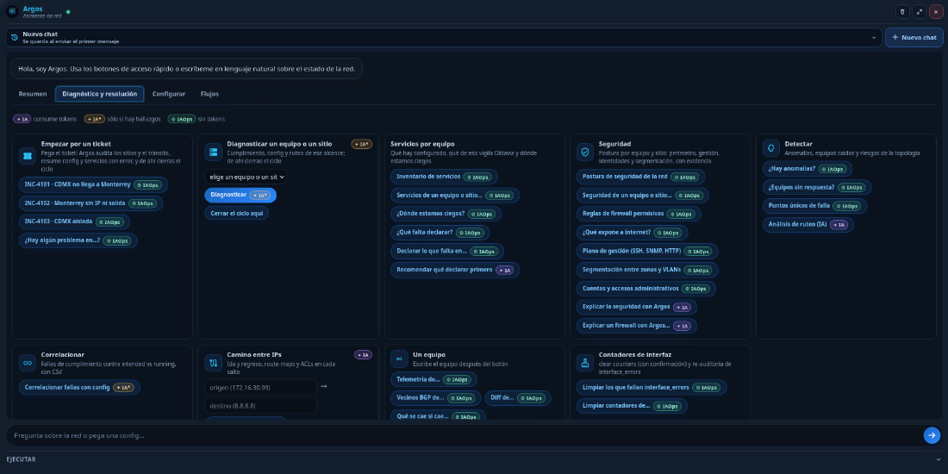Image resolution: width=948 pixels, height=474 pixels.
Task: Open the 'elige un equipo o un sitio' selector
Action: coord(246,178)
